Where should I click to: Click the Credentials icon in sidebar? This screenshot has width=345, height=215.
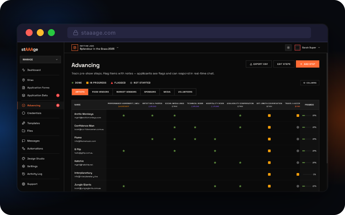(24, 113)
